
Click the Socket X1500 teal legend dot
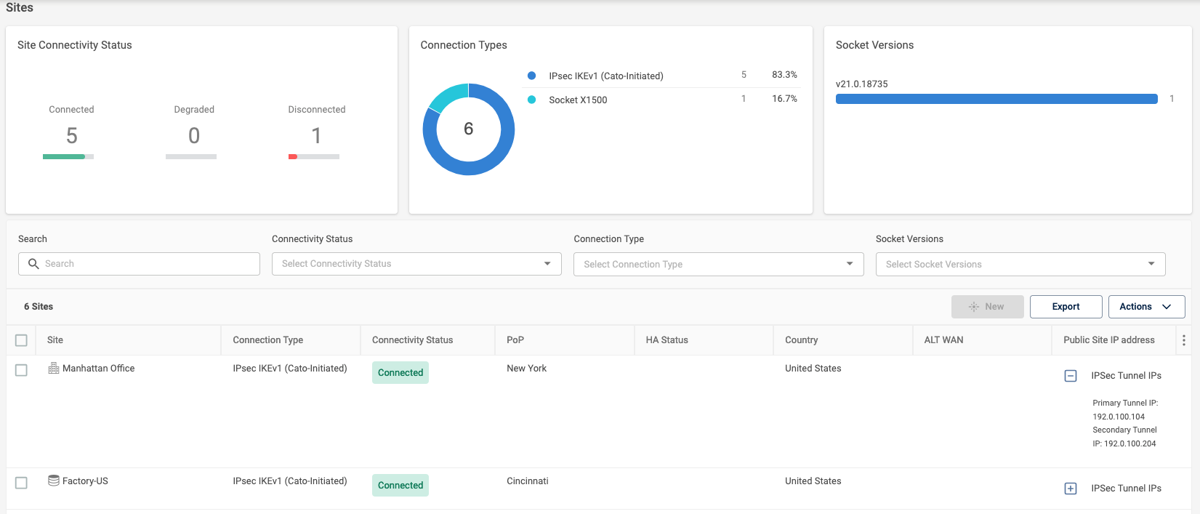(532, 100)
